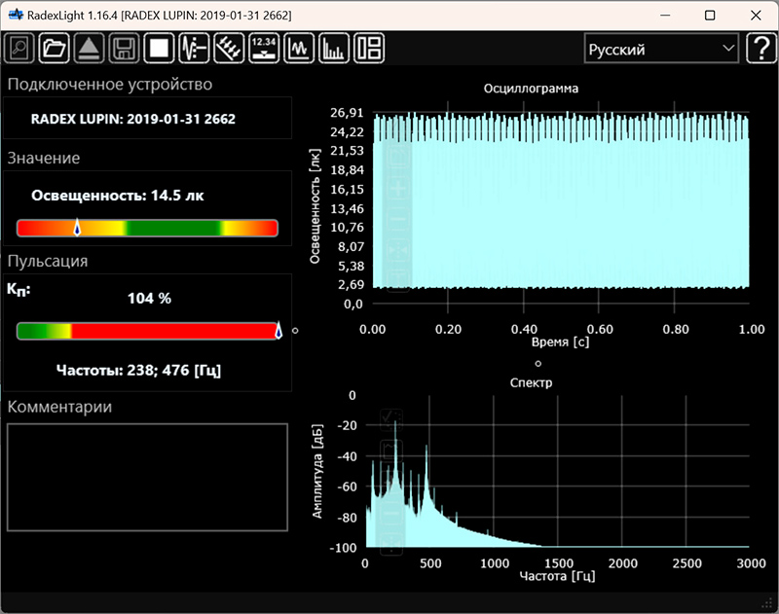The image size is (779, 614).
Task: Toggle the checkmark overlay on spectrum chart
Action: pos(391,419)
